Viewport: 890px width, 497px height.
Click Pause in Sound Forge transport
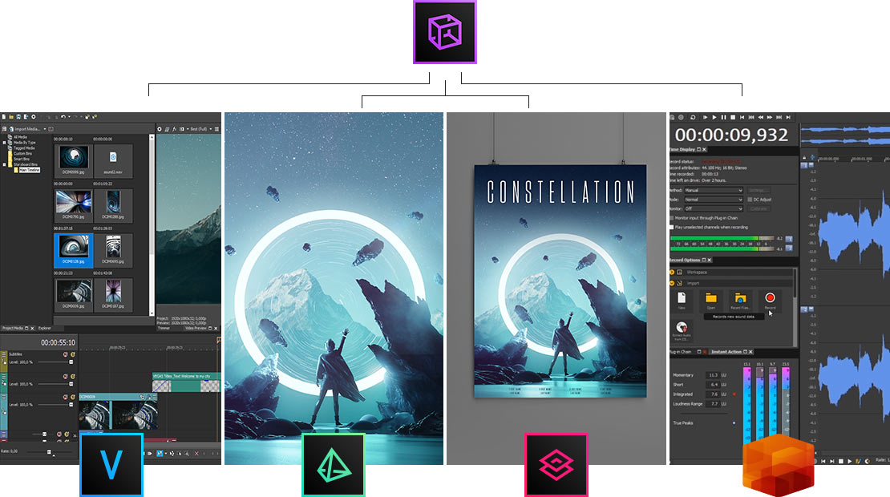pos(723,118)
